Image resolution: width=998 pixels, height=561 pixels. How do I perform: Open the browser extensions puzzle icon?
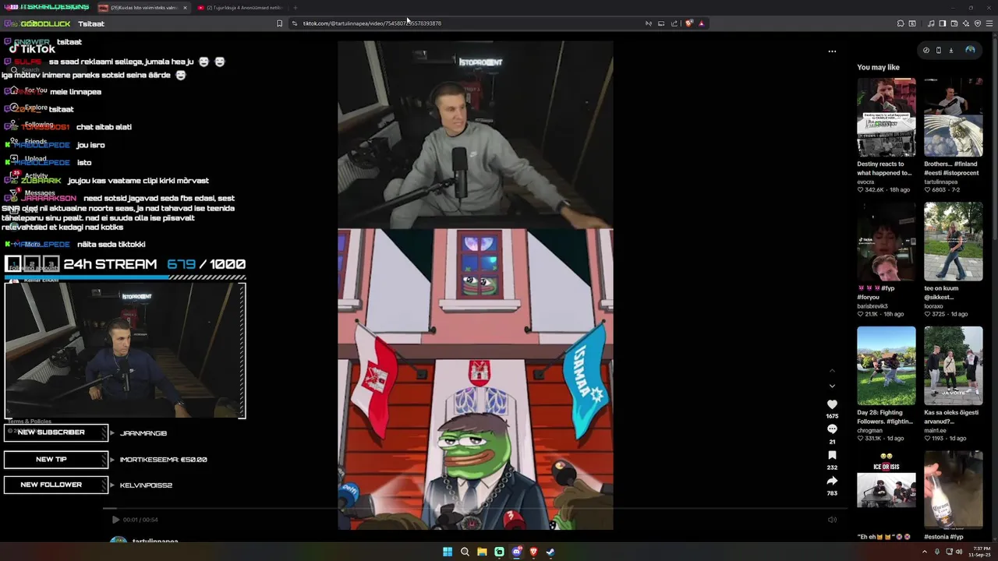click(901, 23)
